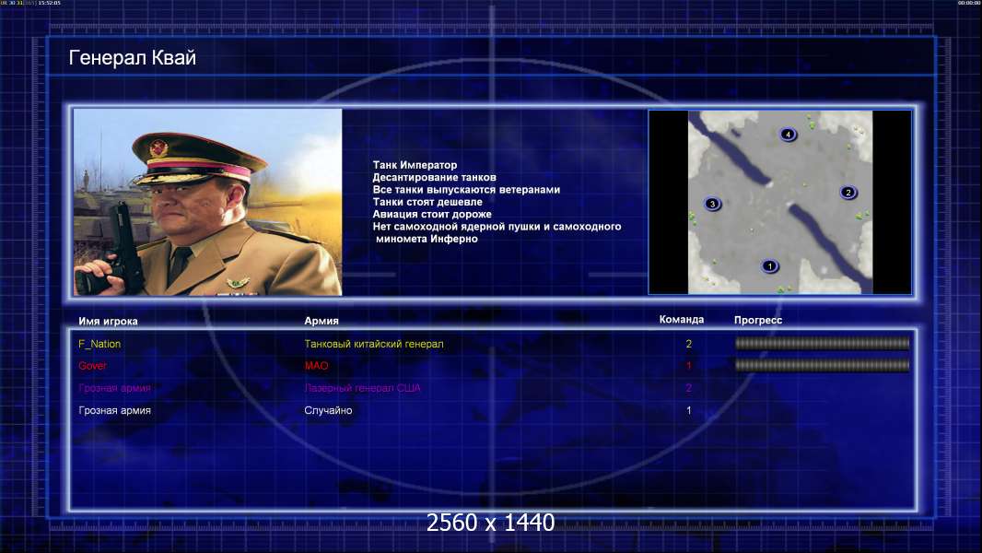This screenshot has width=982, height=553.
Task: Click the МАО army label
Action: click(316, 366)
